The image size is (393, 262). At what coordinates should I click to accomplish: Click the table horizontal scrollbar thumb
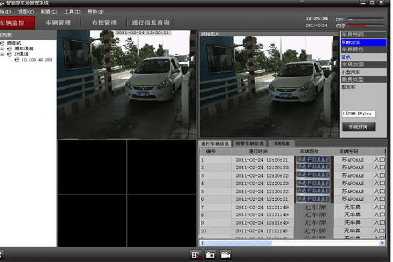238,243
